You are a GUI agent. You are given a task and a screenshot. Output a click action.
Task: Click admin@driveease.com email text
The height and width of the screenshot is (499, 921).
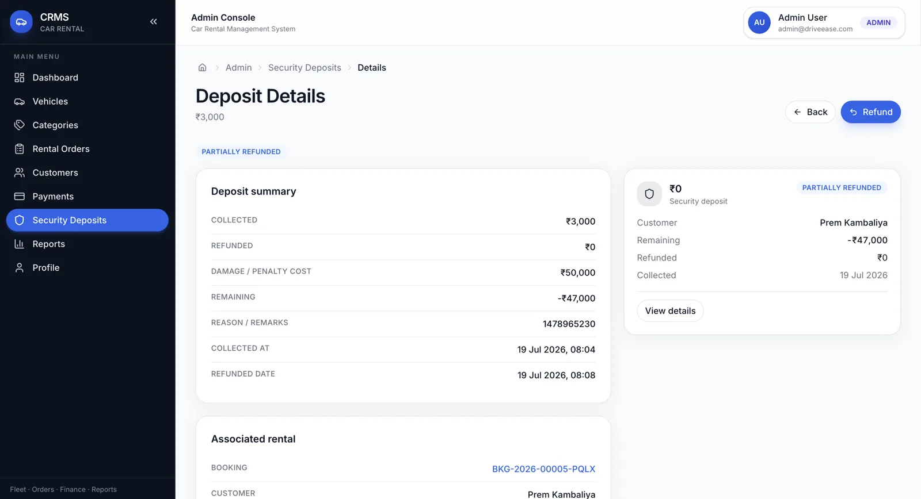tap(815, 29)
